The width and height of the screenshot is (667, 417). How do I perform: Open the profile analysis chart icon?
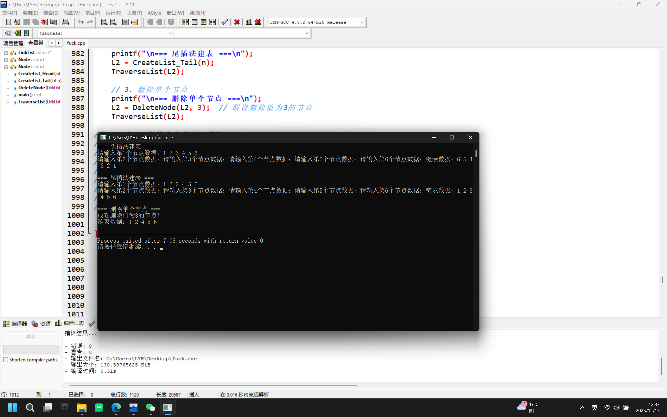[x=249, y=22]
